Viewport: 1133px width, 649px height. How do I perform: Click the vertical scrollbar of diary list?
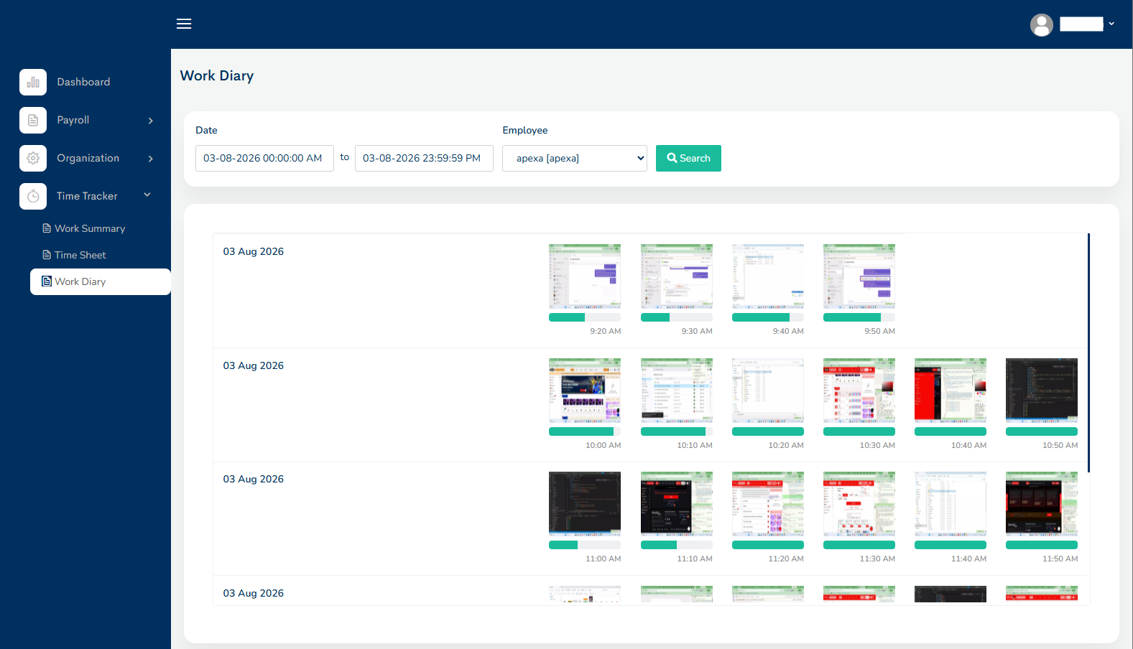(1088, 352)
